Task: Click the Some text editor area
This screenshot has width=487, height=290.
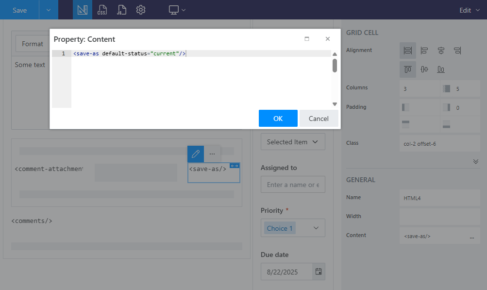Action: (x=30, y=65)
